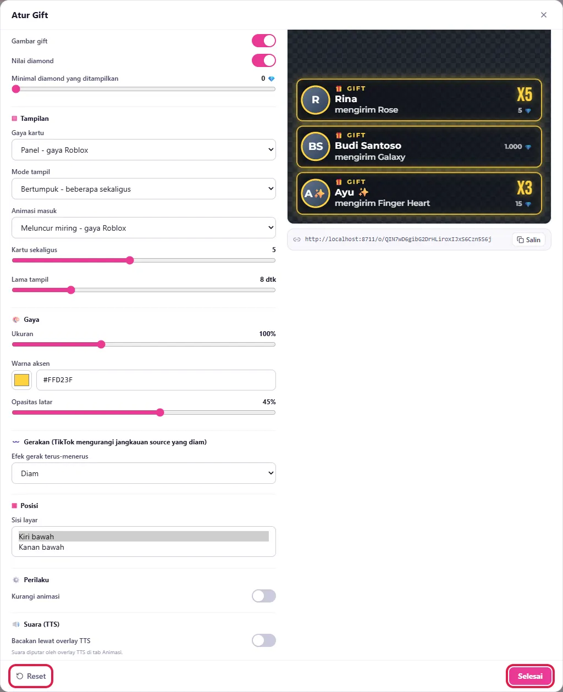
Task: Click the Tampilan section icon
Action: click(14, 119)
